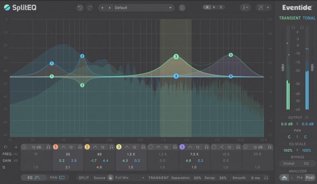Select the Pre analyzer mode

click(x=300, y=178)
